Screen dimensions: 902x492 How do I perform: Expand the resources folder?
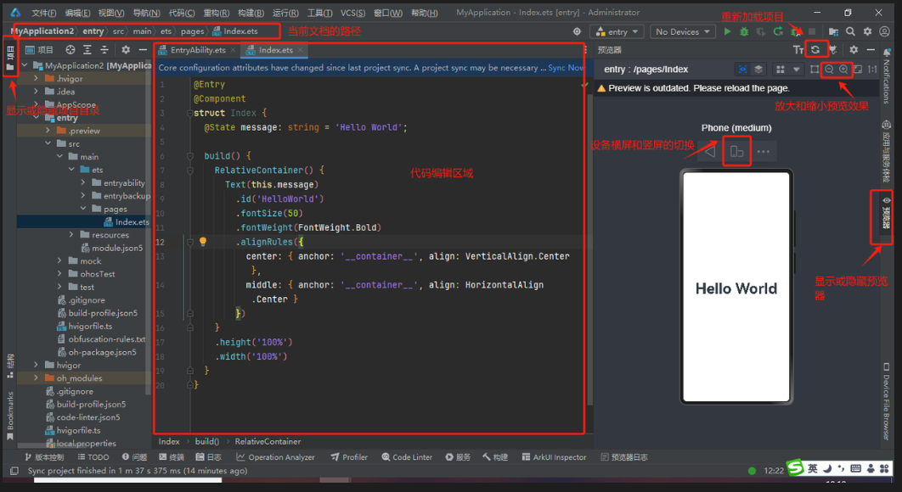[71, 234]
